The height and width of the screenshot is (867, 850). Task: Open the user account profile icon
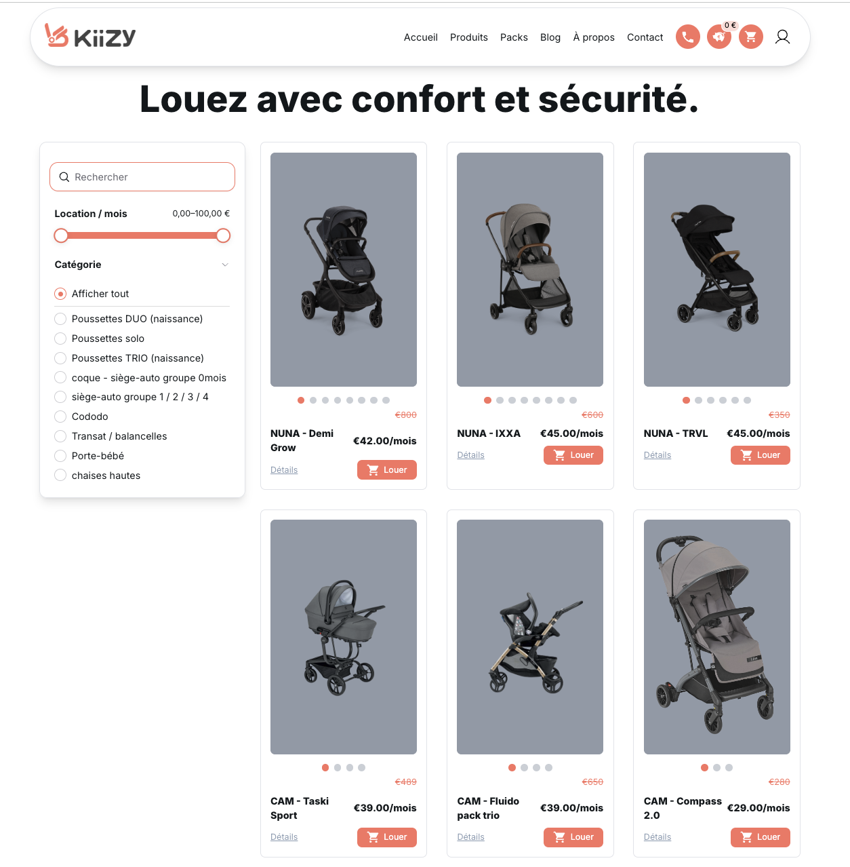tap(782, 37)
